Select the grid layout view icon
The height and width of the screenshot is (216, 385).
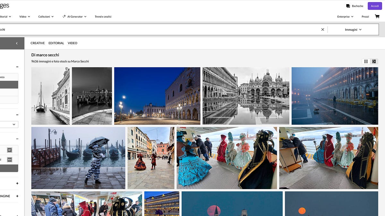[x=366, y=61]
